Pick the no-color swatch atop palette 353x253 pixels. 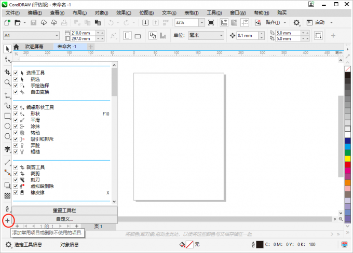pos(348,69)
